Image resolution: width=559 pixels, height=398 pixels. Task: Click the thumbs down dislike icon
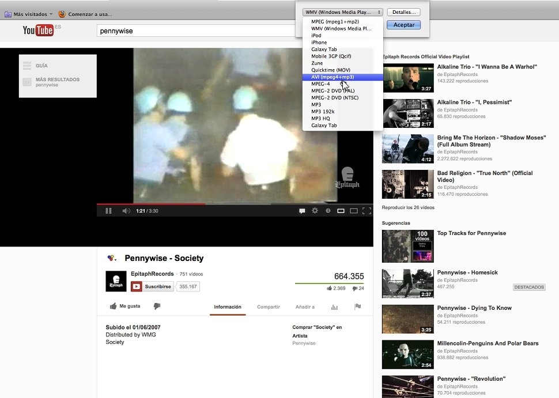pyautogui.click(x=157, y=306)
